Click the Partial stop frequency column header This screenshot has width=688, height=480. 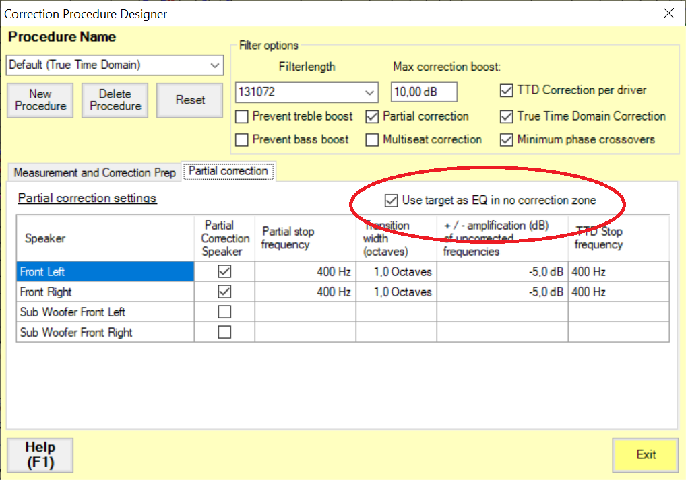(305, 238)
